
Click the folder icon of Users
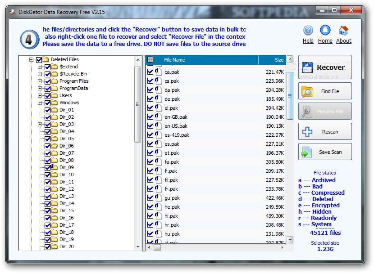pos(55,95)
